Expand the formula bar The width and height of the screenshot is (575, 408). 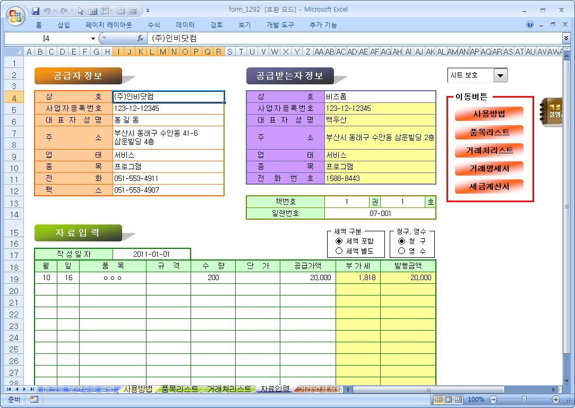pyautogui.click(x=566, y=38)
